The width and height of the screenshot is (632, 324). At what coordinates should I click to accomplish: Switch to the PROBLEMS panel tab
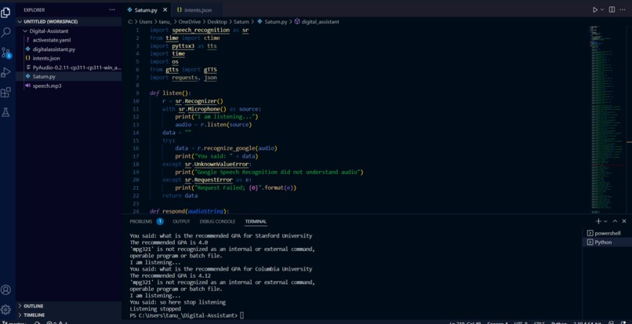pos(140,221)
